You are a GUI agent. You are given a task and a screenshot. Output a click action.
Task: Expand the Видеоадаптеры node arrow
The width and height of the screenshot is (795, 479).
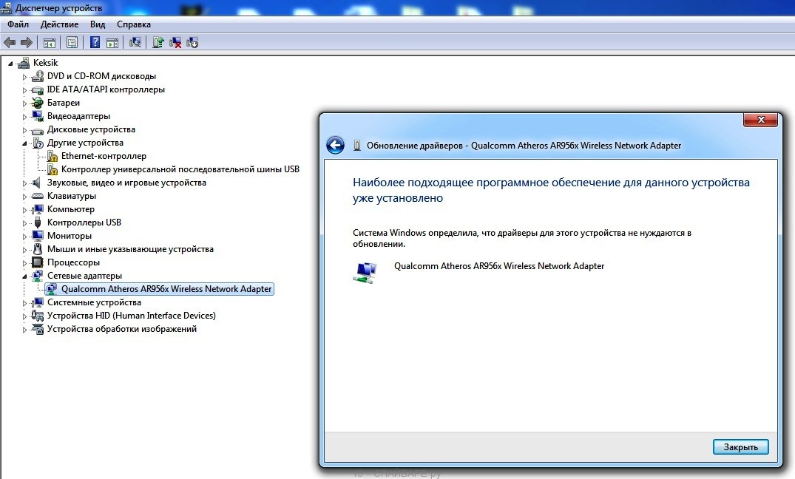[x=24, y=117]
